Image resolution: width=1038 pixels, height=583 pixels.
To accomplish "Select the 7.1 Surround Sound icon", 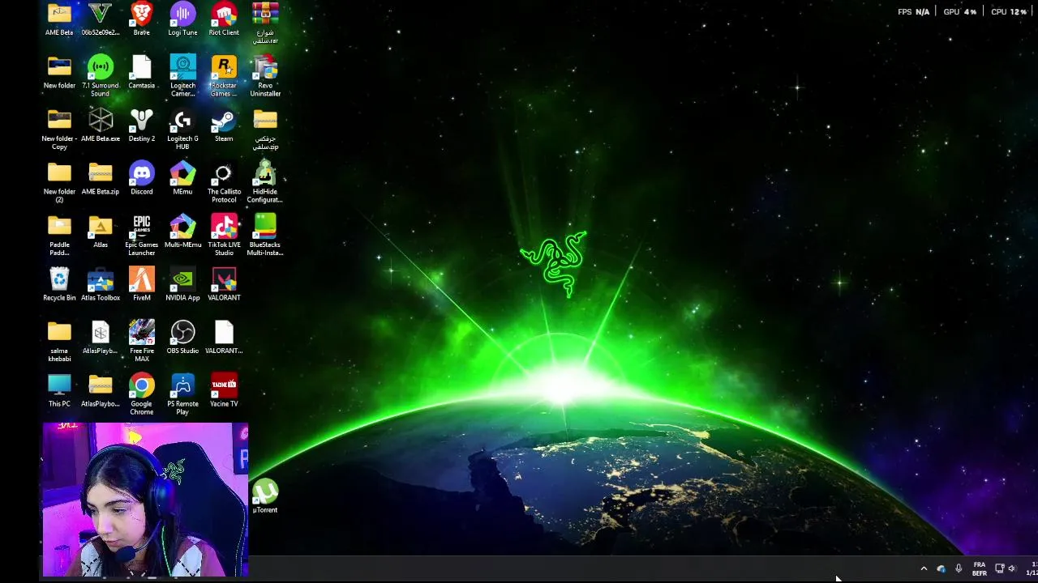I will point(101,76).
